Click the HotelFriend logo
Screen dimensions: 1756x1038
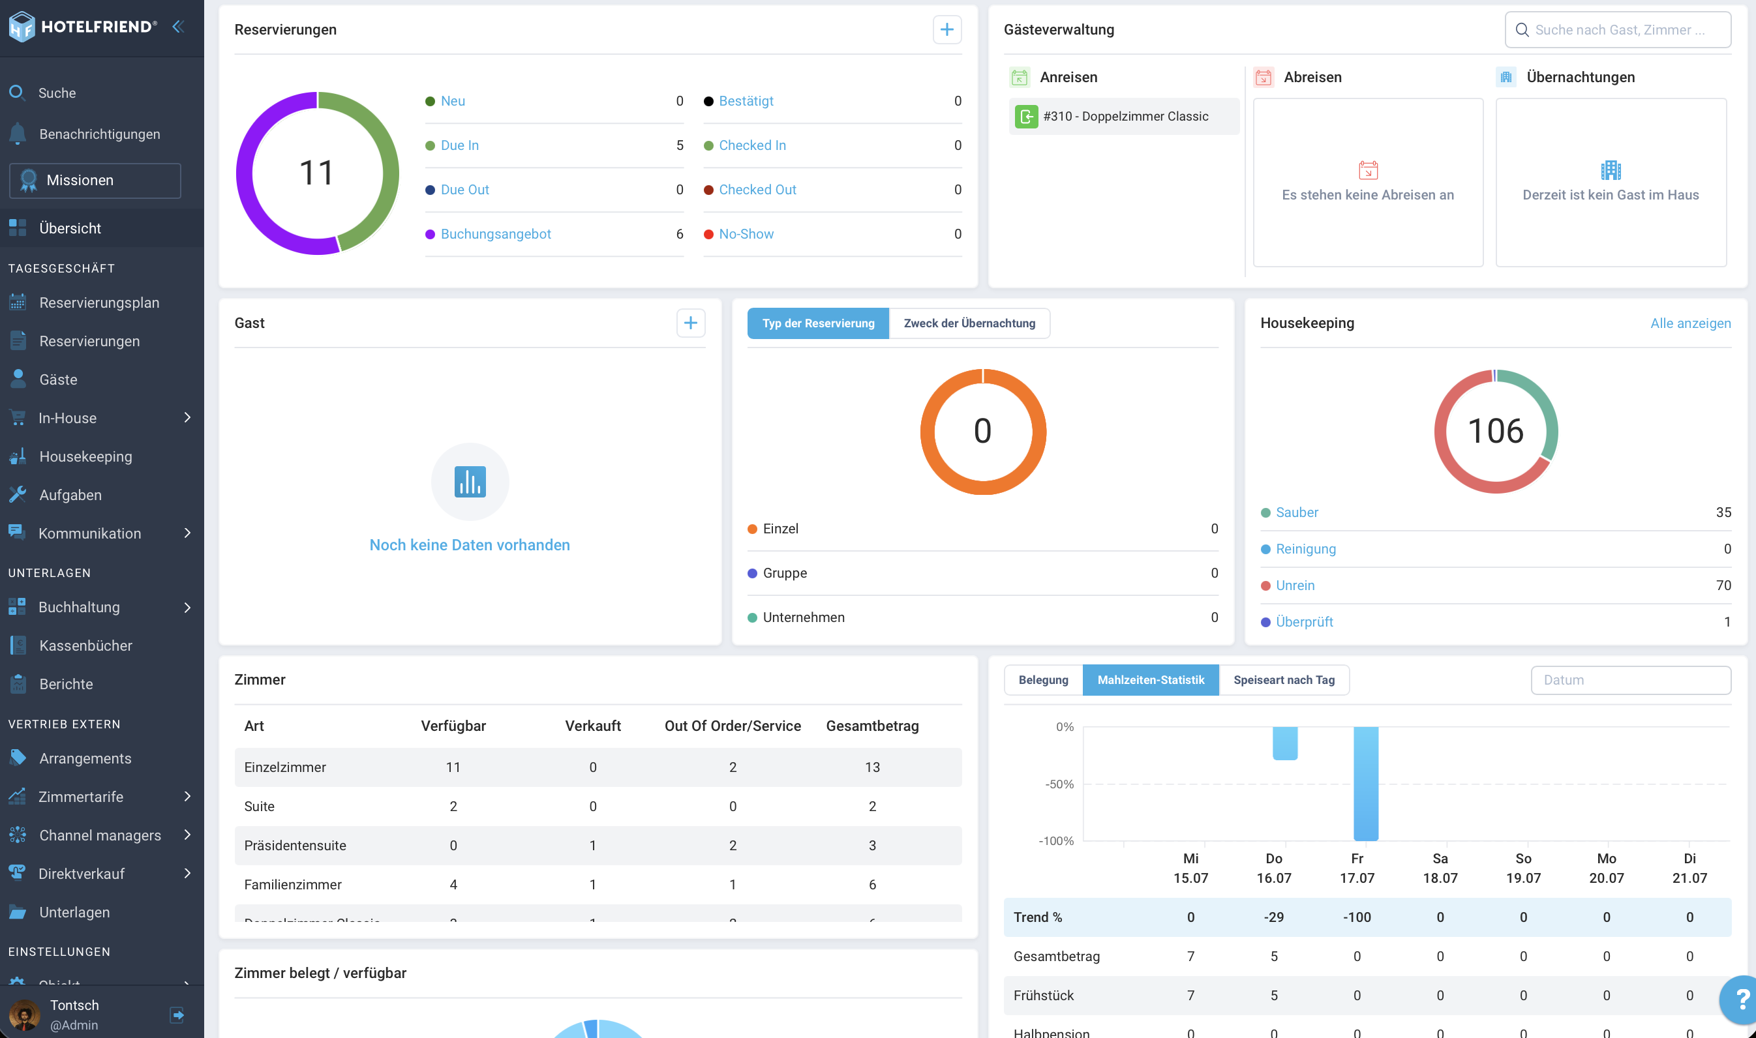point(82,27)
